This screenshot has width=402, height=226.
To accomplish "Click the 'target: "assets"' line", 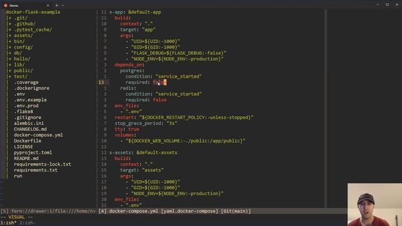I will click(142, 170).
